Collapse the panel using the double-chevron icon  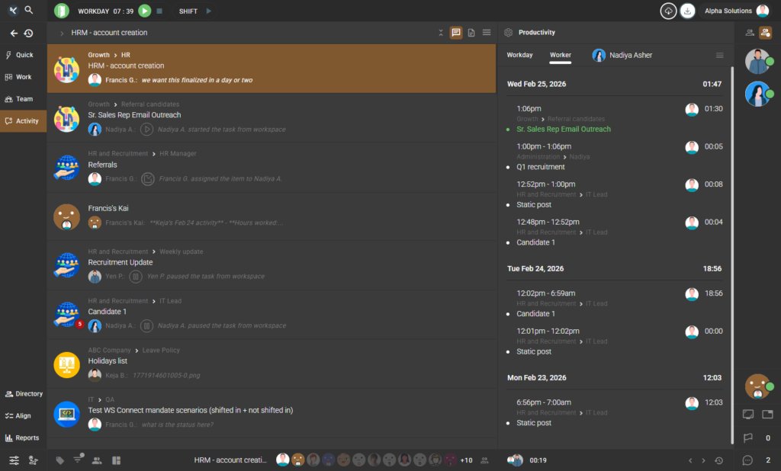tap(441, 33)
